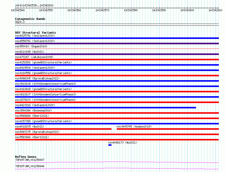Click the nsv6558782 (Sedlazeck2020) variant label
Image resolution: width=226 pixels, height=172 pixels.
pyautogui.click(x=35, y=41)
